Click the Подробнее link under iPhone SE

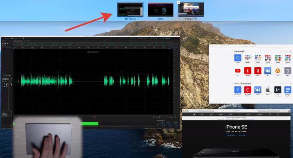coord(231,135)
